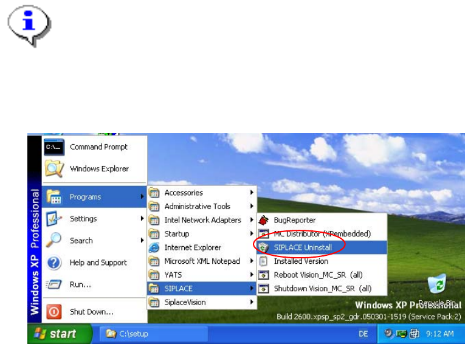The height and width of the screenshot is (344, 465).
Task: Expand the Administrative Tools submenu arrow
Action: point(252,206)
